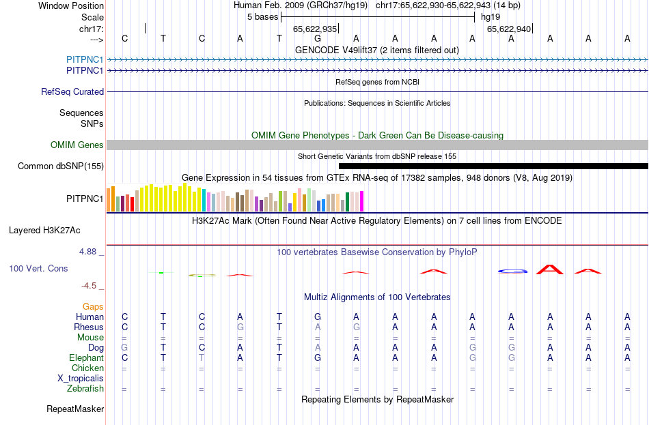Open the Common dbSNP(155) track label
Image resolution: width=649 pixels, height=425 pixels.
pyautogui.click(x=61, y=166)
